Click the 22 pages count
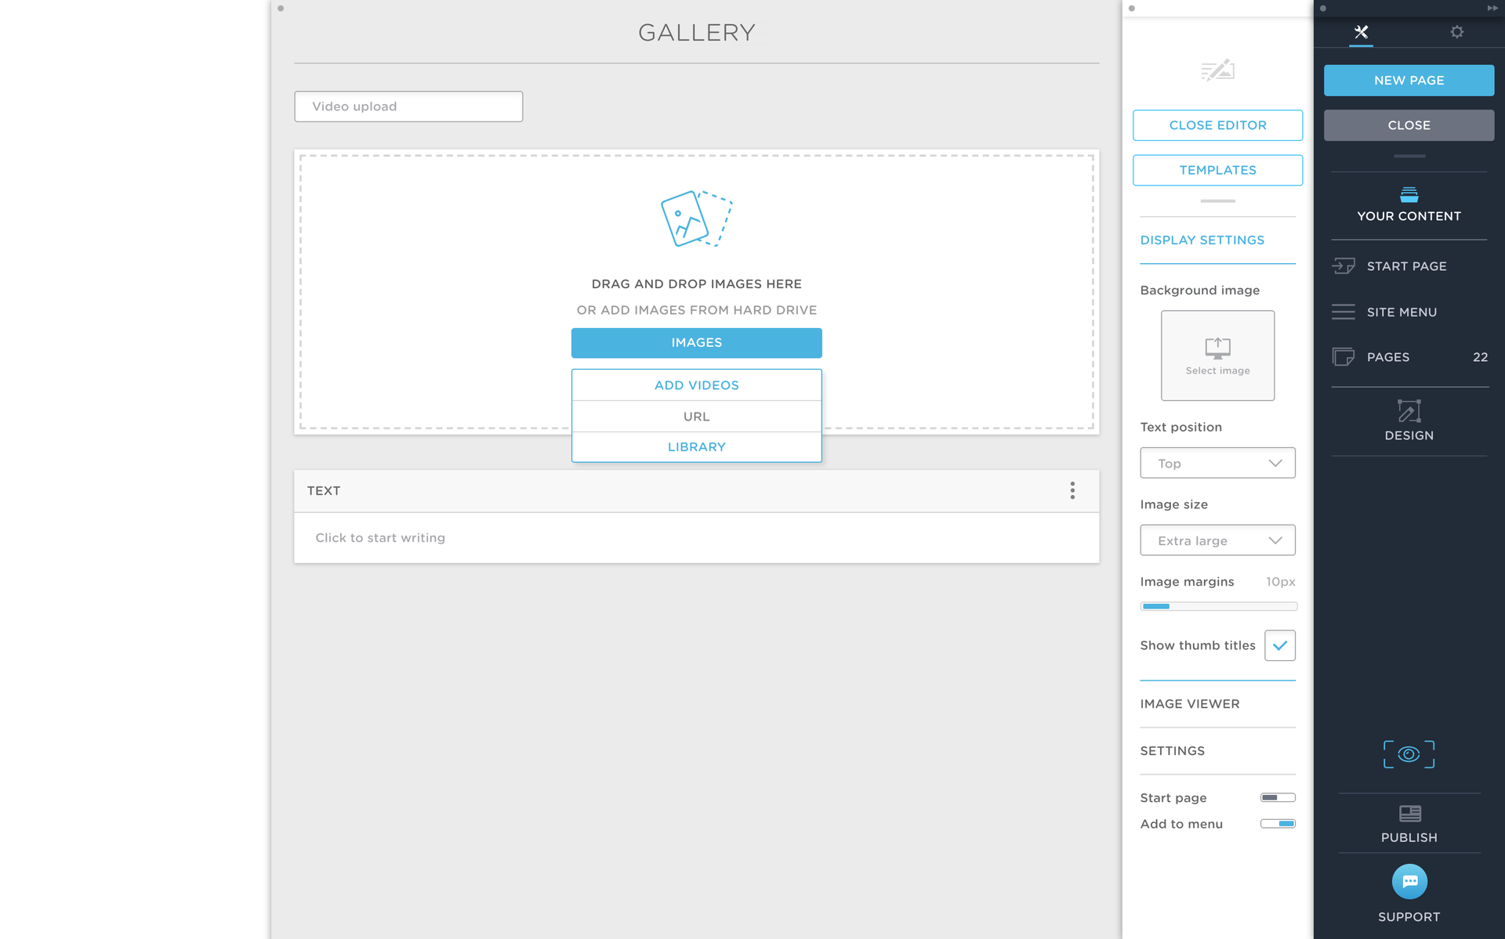The image size is (1505, 939). (x=1480, y=357)
